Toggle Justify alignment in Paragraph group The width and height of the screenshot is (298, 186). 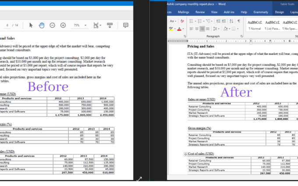[208, 29]
